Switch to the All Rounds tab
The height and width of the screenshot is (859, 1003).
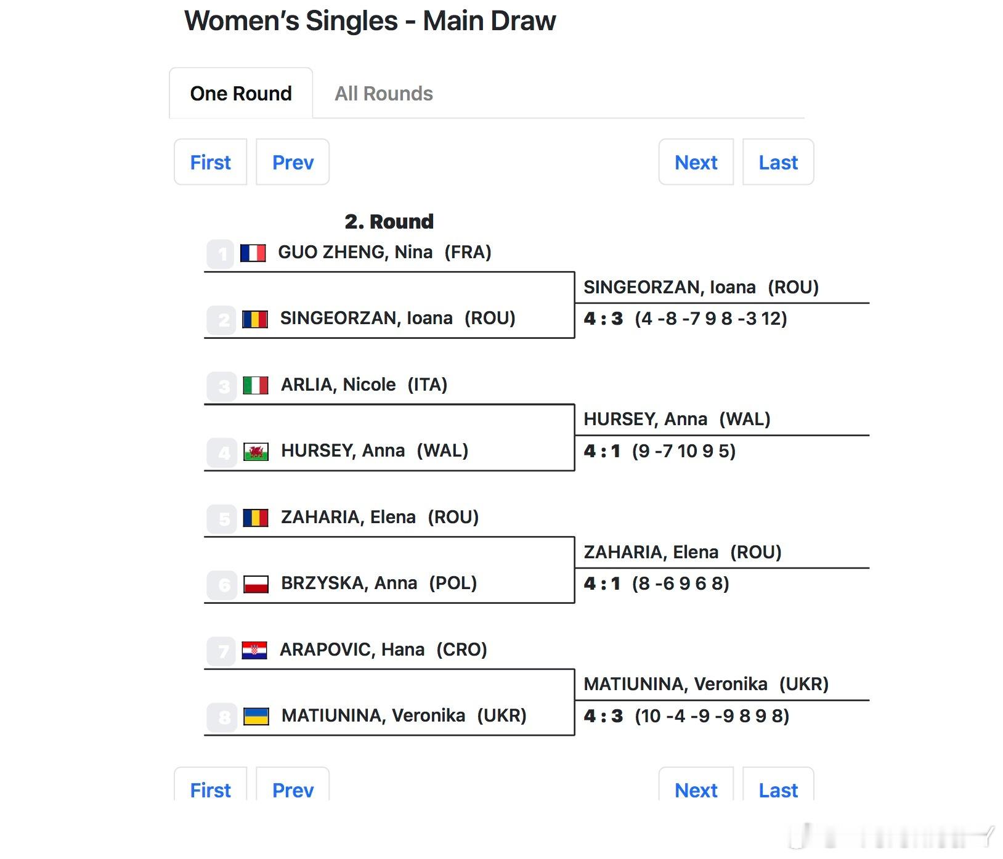(384, 94)
